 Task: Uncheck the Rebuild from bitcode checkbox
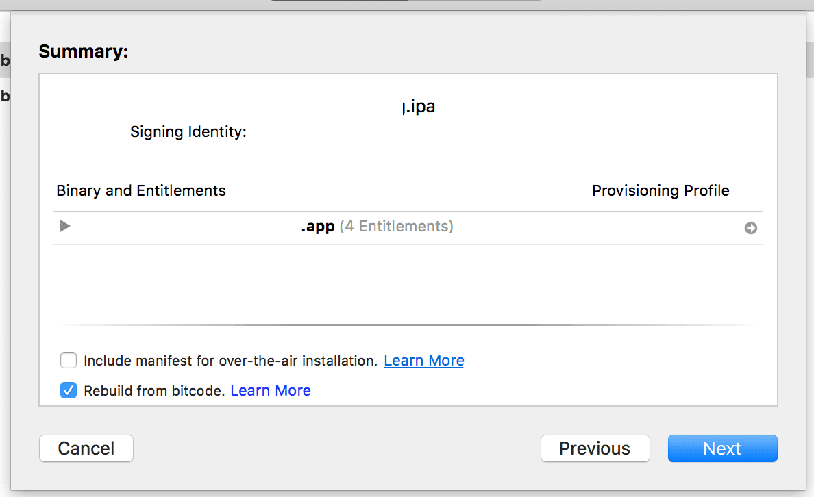tap(69, 391)
